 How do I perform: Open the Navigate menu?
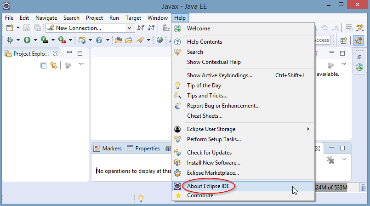pos(46,17)
